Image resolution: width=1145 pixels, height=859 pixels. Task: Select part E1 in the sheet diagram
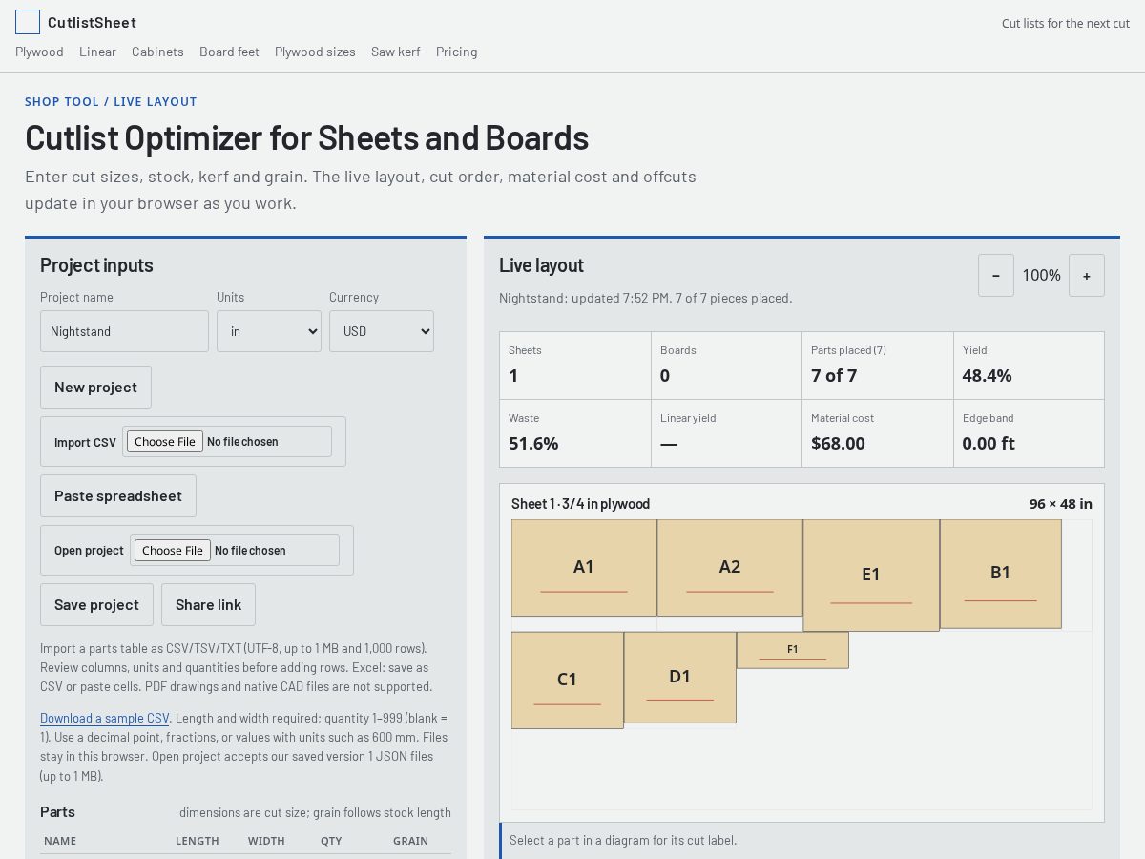[871, 576]
